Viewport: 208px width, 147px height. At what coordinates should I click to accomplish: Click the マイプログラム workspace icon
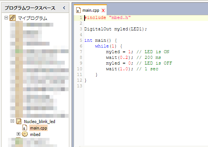click(x=13, y=18)
